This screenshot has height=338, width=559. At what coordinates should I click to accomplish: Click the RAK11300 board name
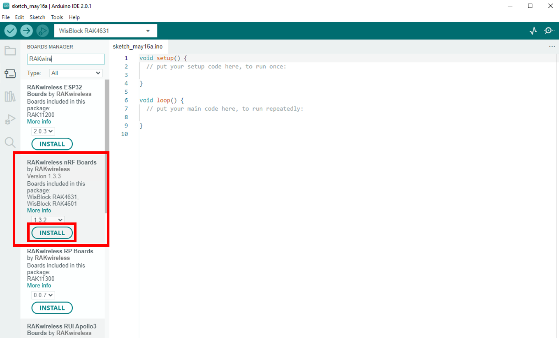(x=41, y=279)
